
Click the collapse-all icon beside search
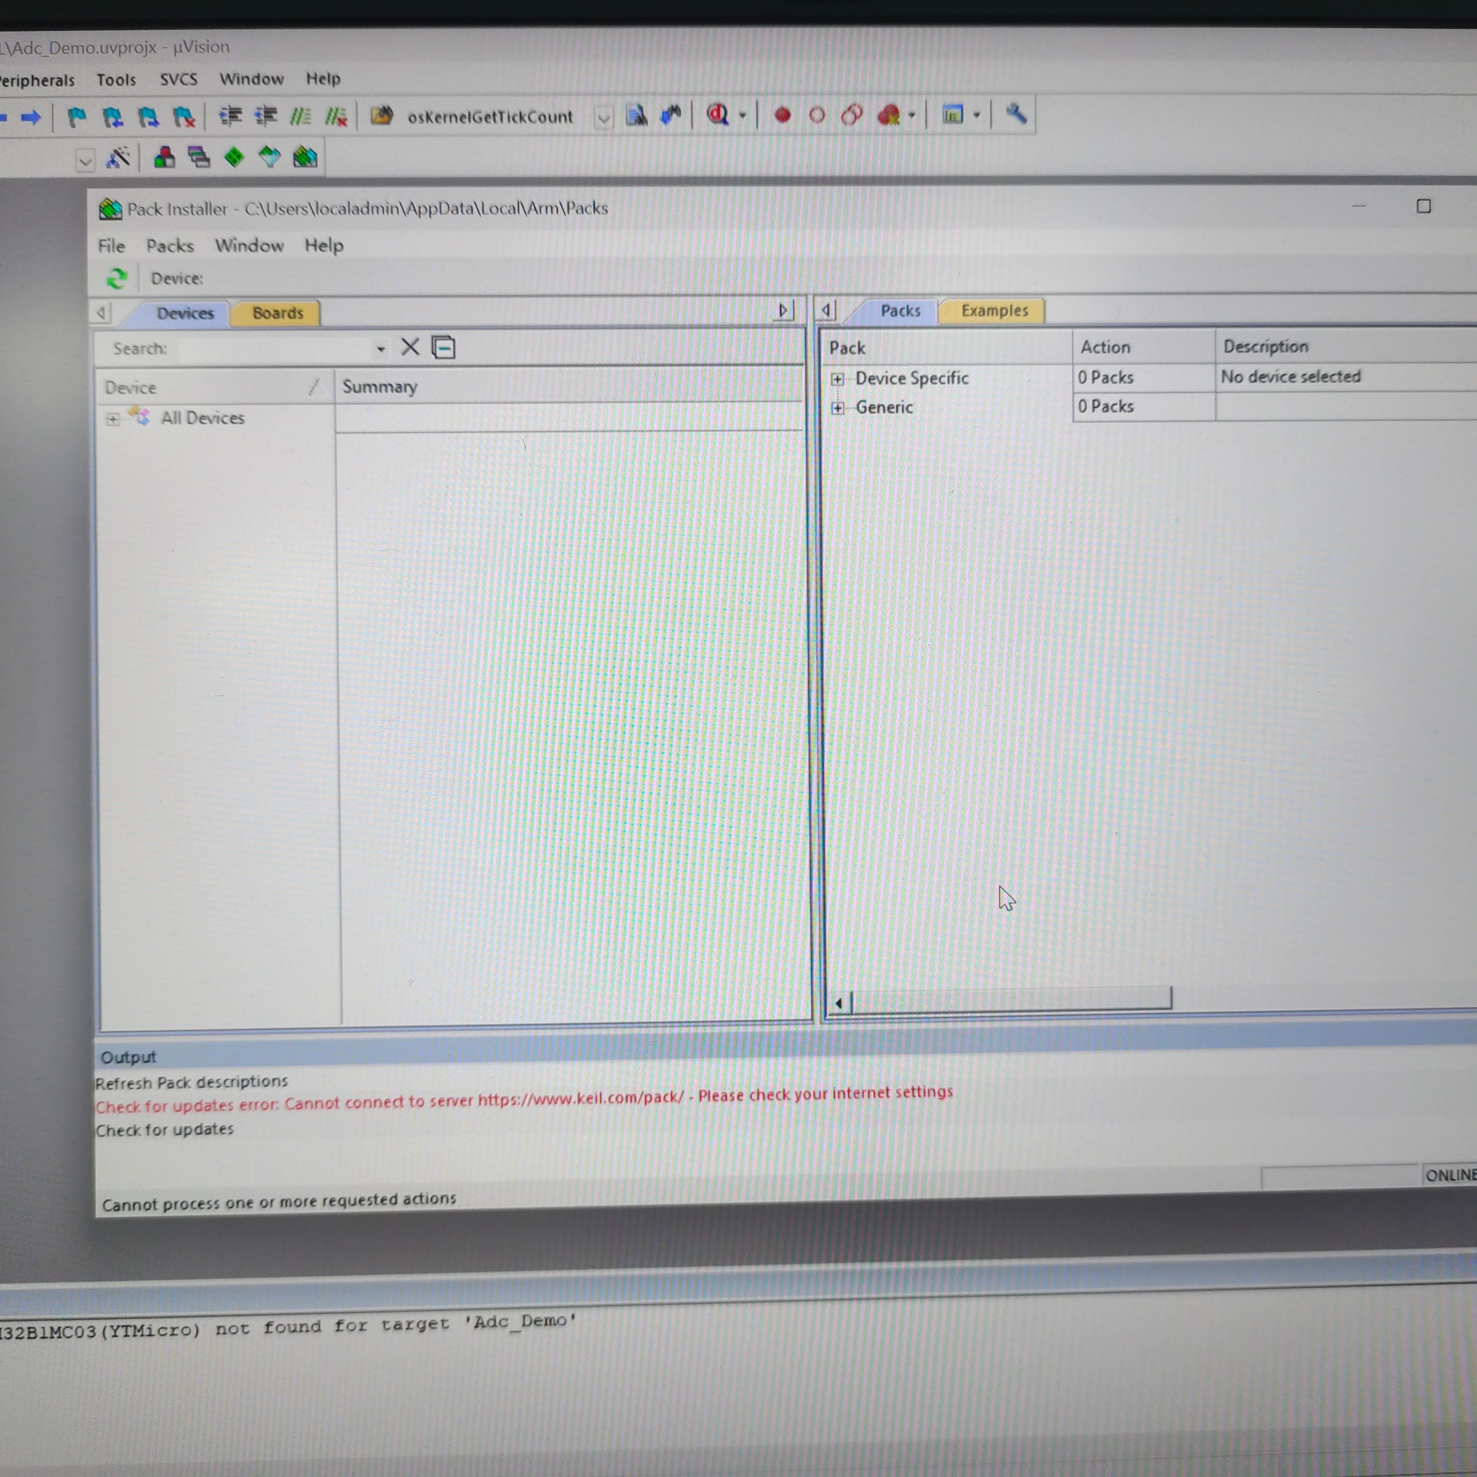(x=444, y=348)
